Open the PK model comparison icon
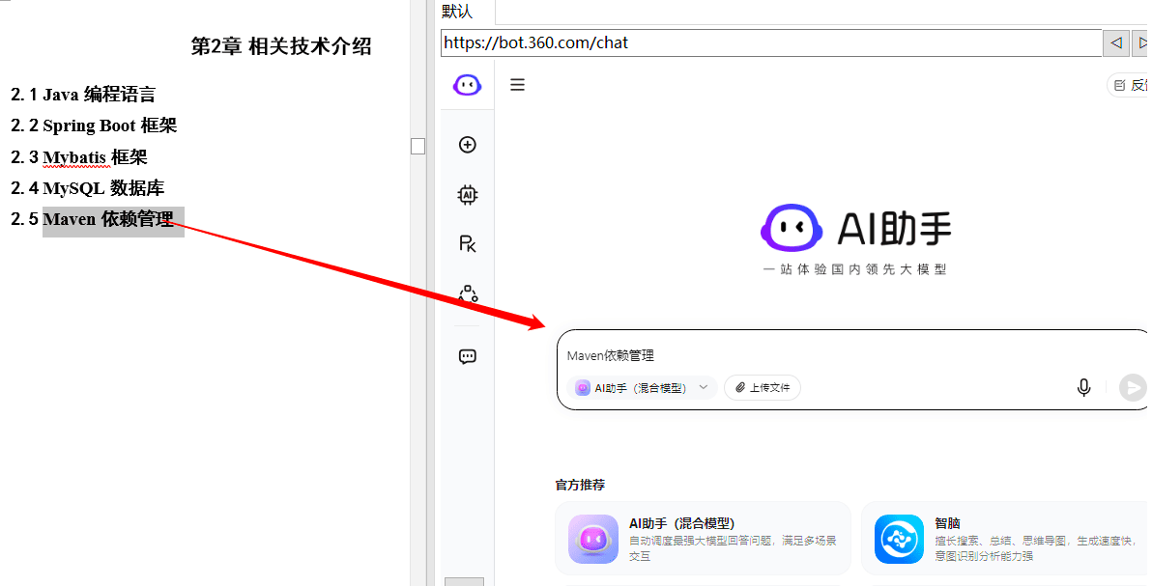1152x586 pixels. coord(467,244)
